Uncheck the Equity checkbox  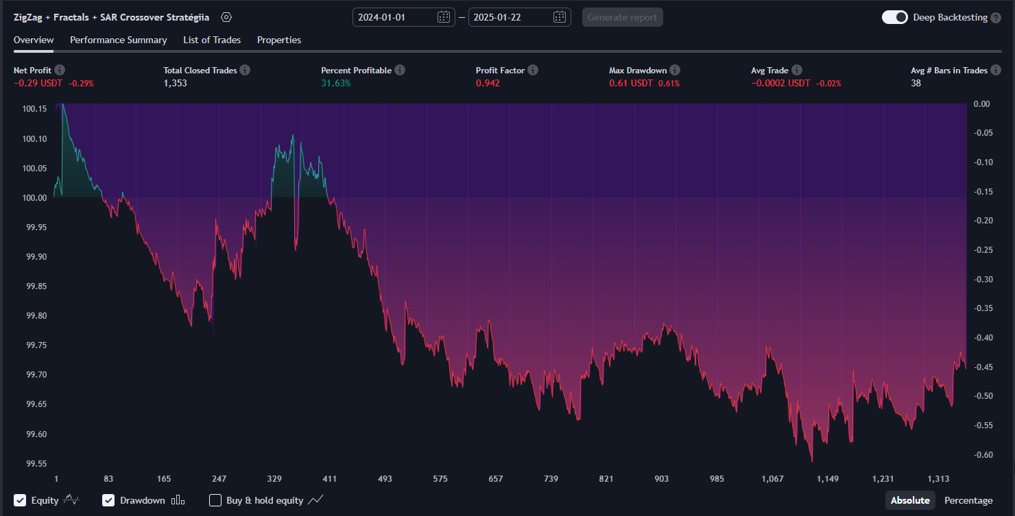point(20,500)
